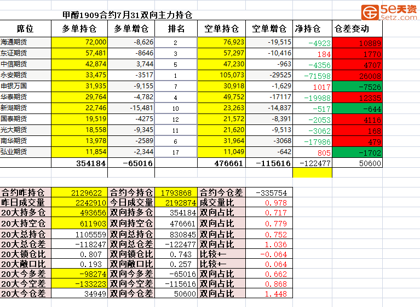Select the 今日成交量 value 2192874

[x=176, y=202]
